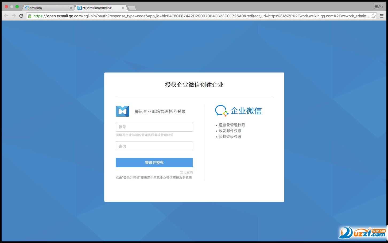
Task: Click the browser forward arrow
Action: point(14,16)
